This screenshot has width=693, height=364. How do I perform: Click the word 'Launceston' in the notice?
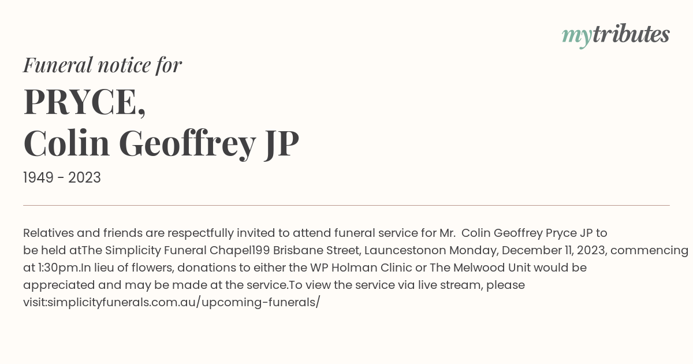coord(398,250)
